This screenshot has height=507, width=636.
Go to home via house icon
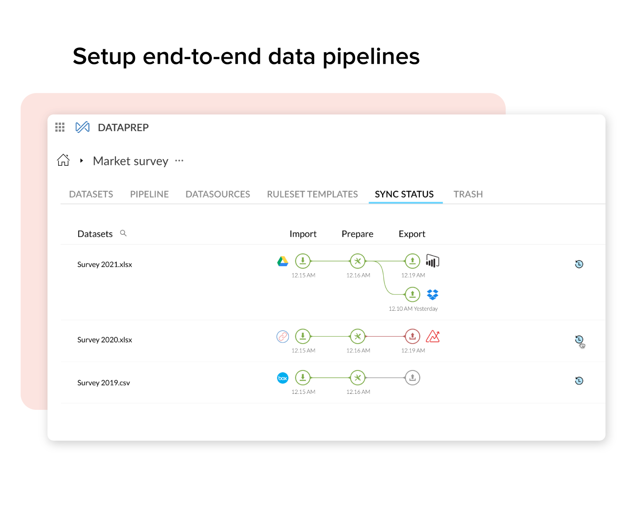click(63, 160)
